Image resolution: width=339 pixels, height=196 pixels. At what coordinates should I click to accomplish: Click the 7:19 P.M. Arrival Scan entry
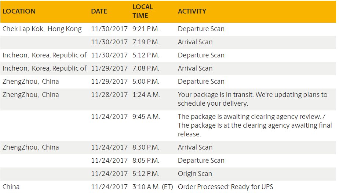click(x=195, y=42)
